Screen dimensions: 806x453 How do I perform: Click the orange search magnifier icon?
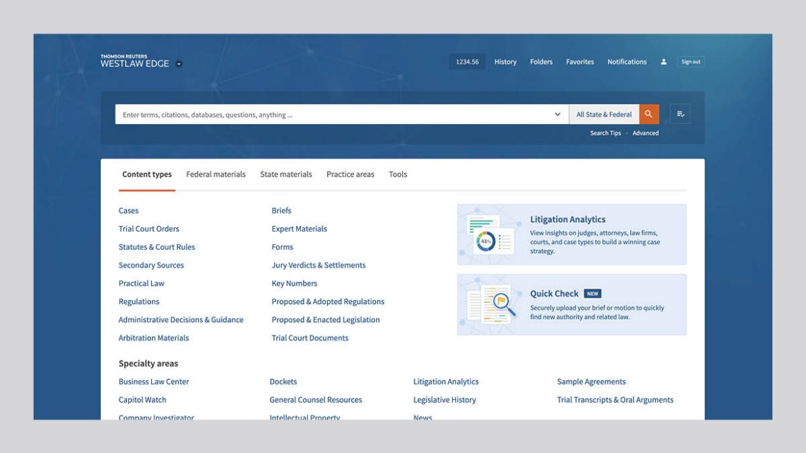648,114
